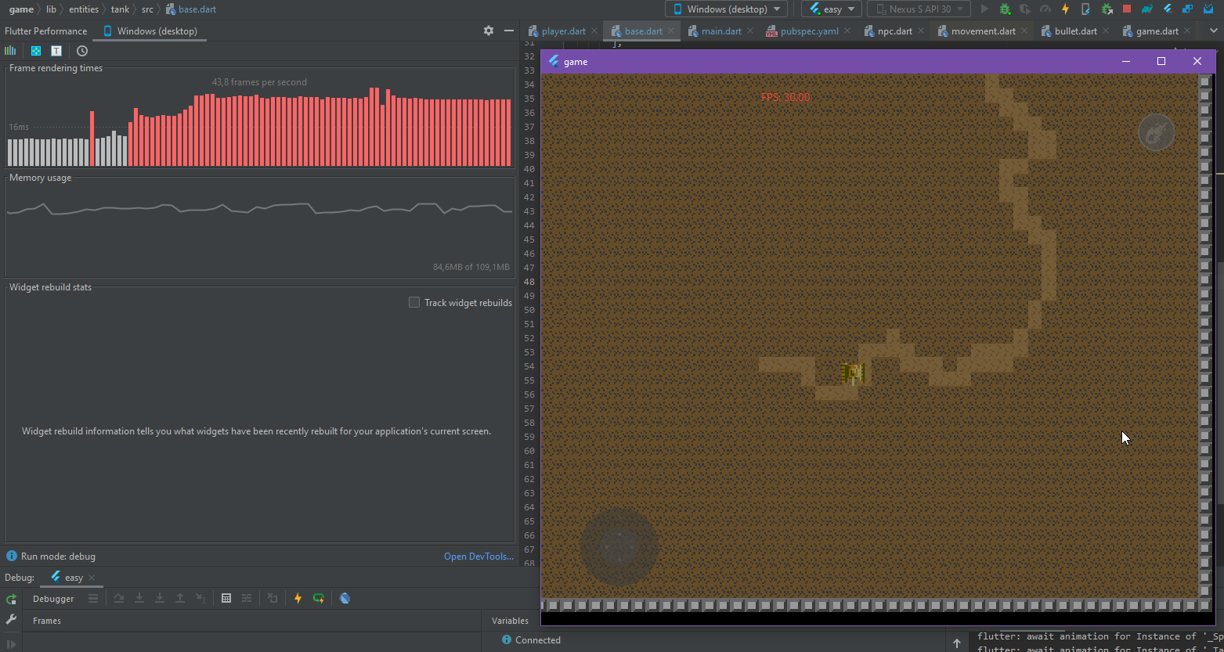Click the wrench settings icon in Debug panel
Image resolution: width=1224 pixels, height=652 pixels.
[11, 620]
